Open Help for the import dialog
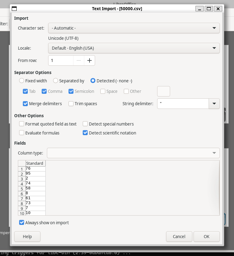The image size is (234, 256). (x=27, y=237)
